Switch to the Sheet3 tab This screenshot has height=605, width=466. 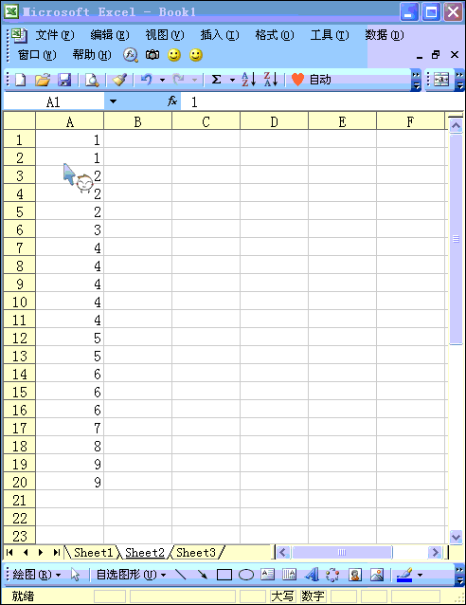196,553
